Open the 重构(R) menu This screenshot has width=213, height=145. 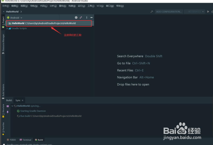pos(63,6)
